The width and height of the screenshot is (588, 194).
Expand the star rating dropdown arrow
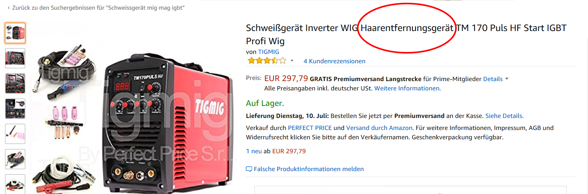click(x=292, y=61)
